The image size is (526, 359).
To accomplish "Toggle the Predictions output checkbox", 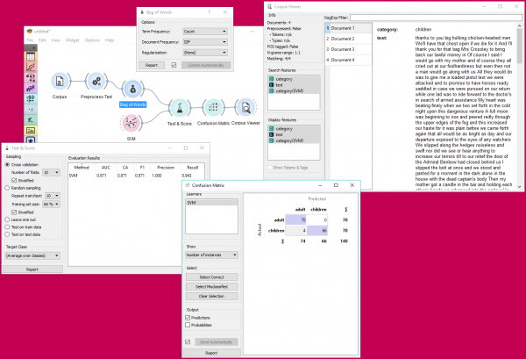I will (x=188, y=318).
